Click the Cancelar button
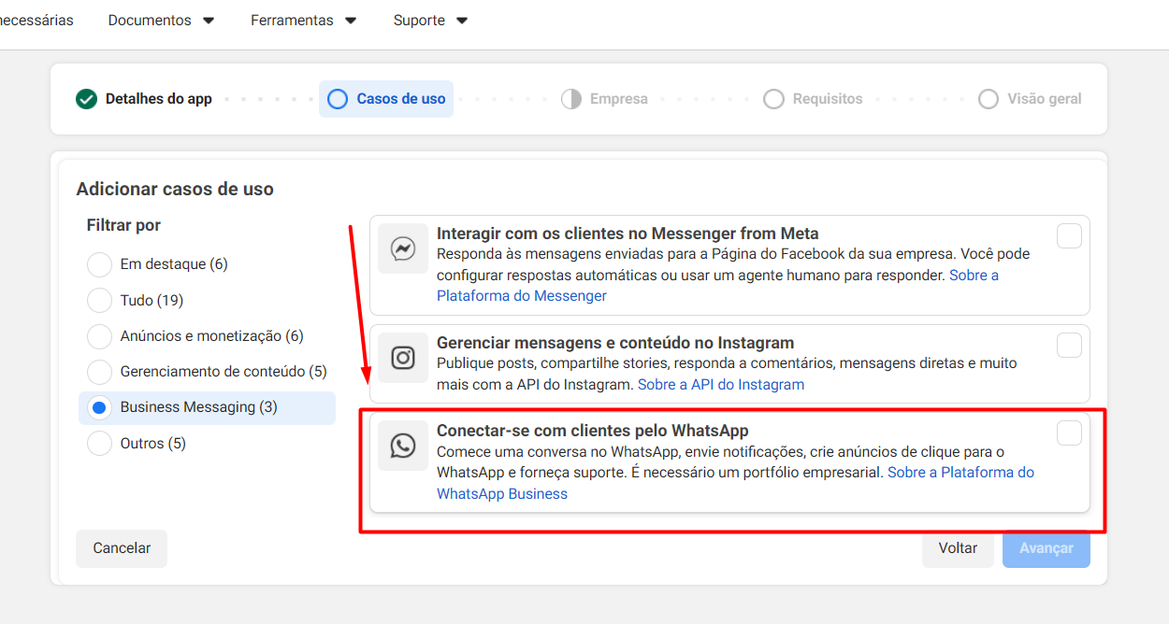Image resolution: width=1169 pixels, height=624 pixels. [122, 548]
